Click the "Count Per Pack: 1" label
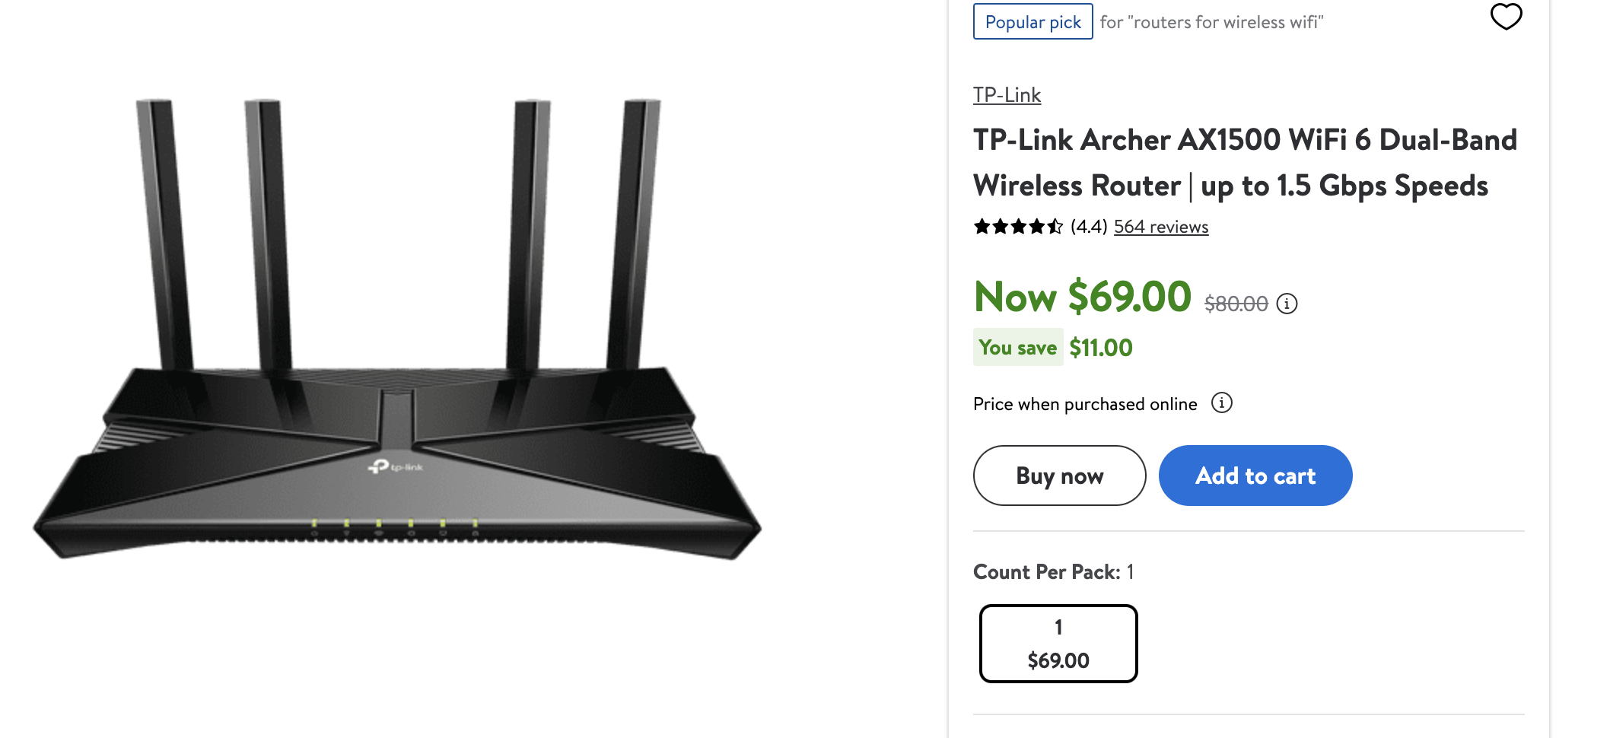The height and width of the screenshot is (738, 1610). (x=1053, y=572)
